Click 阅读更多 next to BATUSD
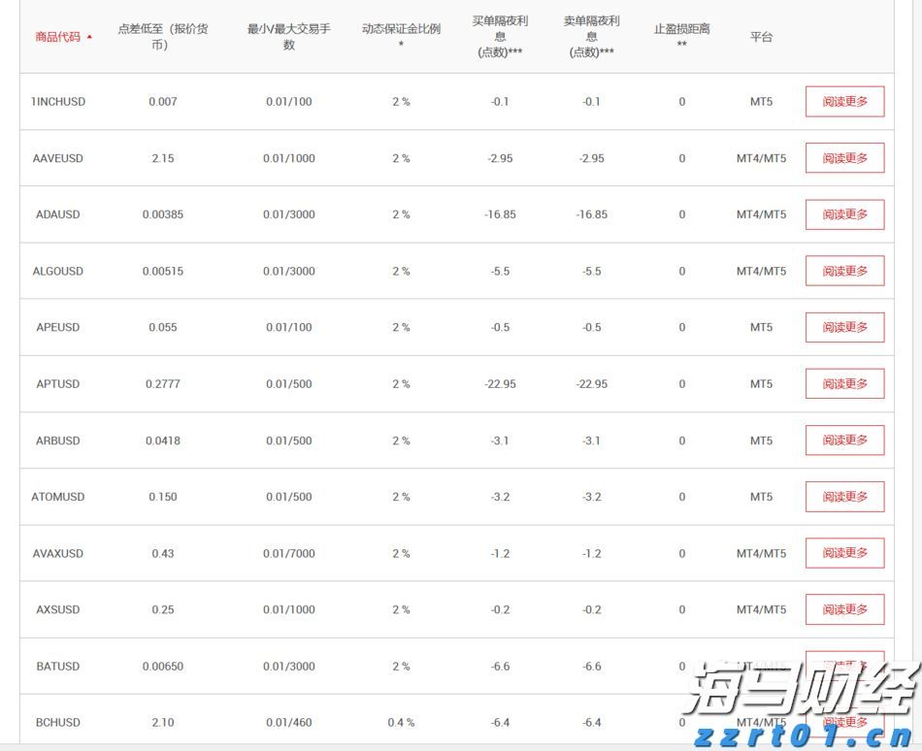 pyautogui.click(x=844, y=666)
